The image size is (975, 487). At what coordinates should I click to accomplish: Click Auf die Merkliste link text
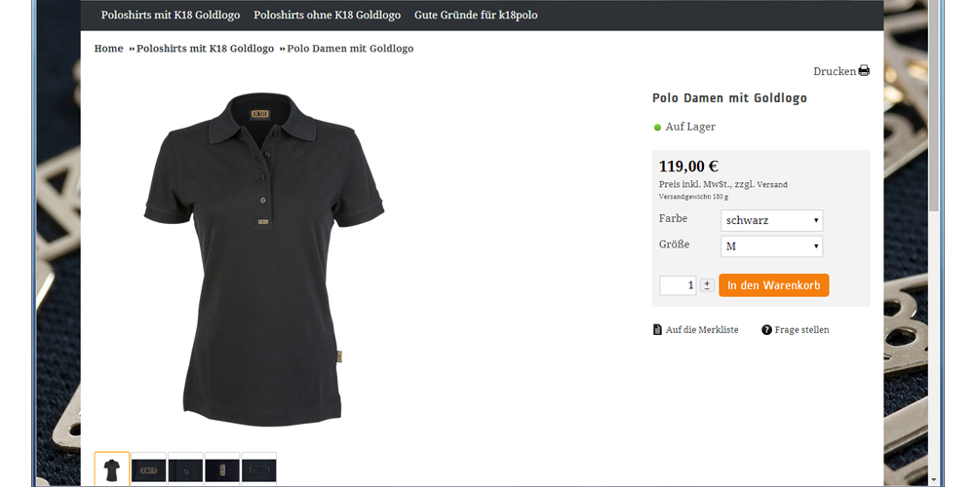702,330
